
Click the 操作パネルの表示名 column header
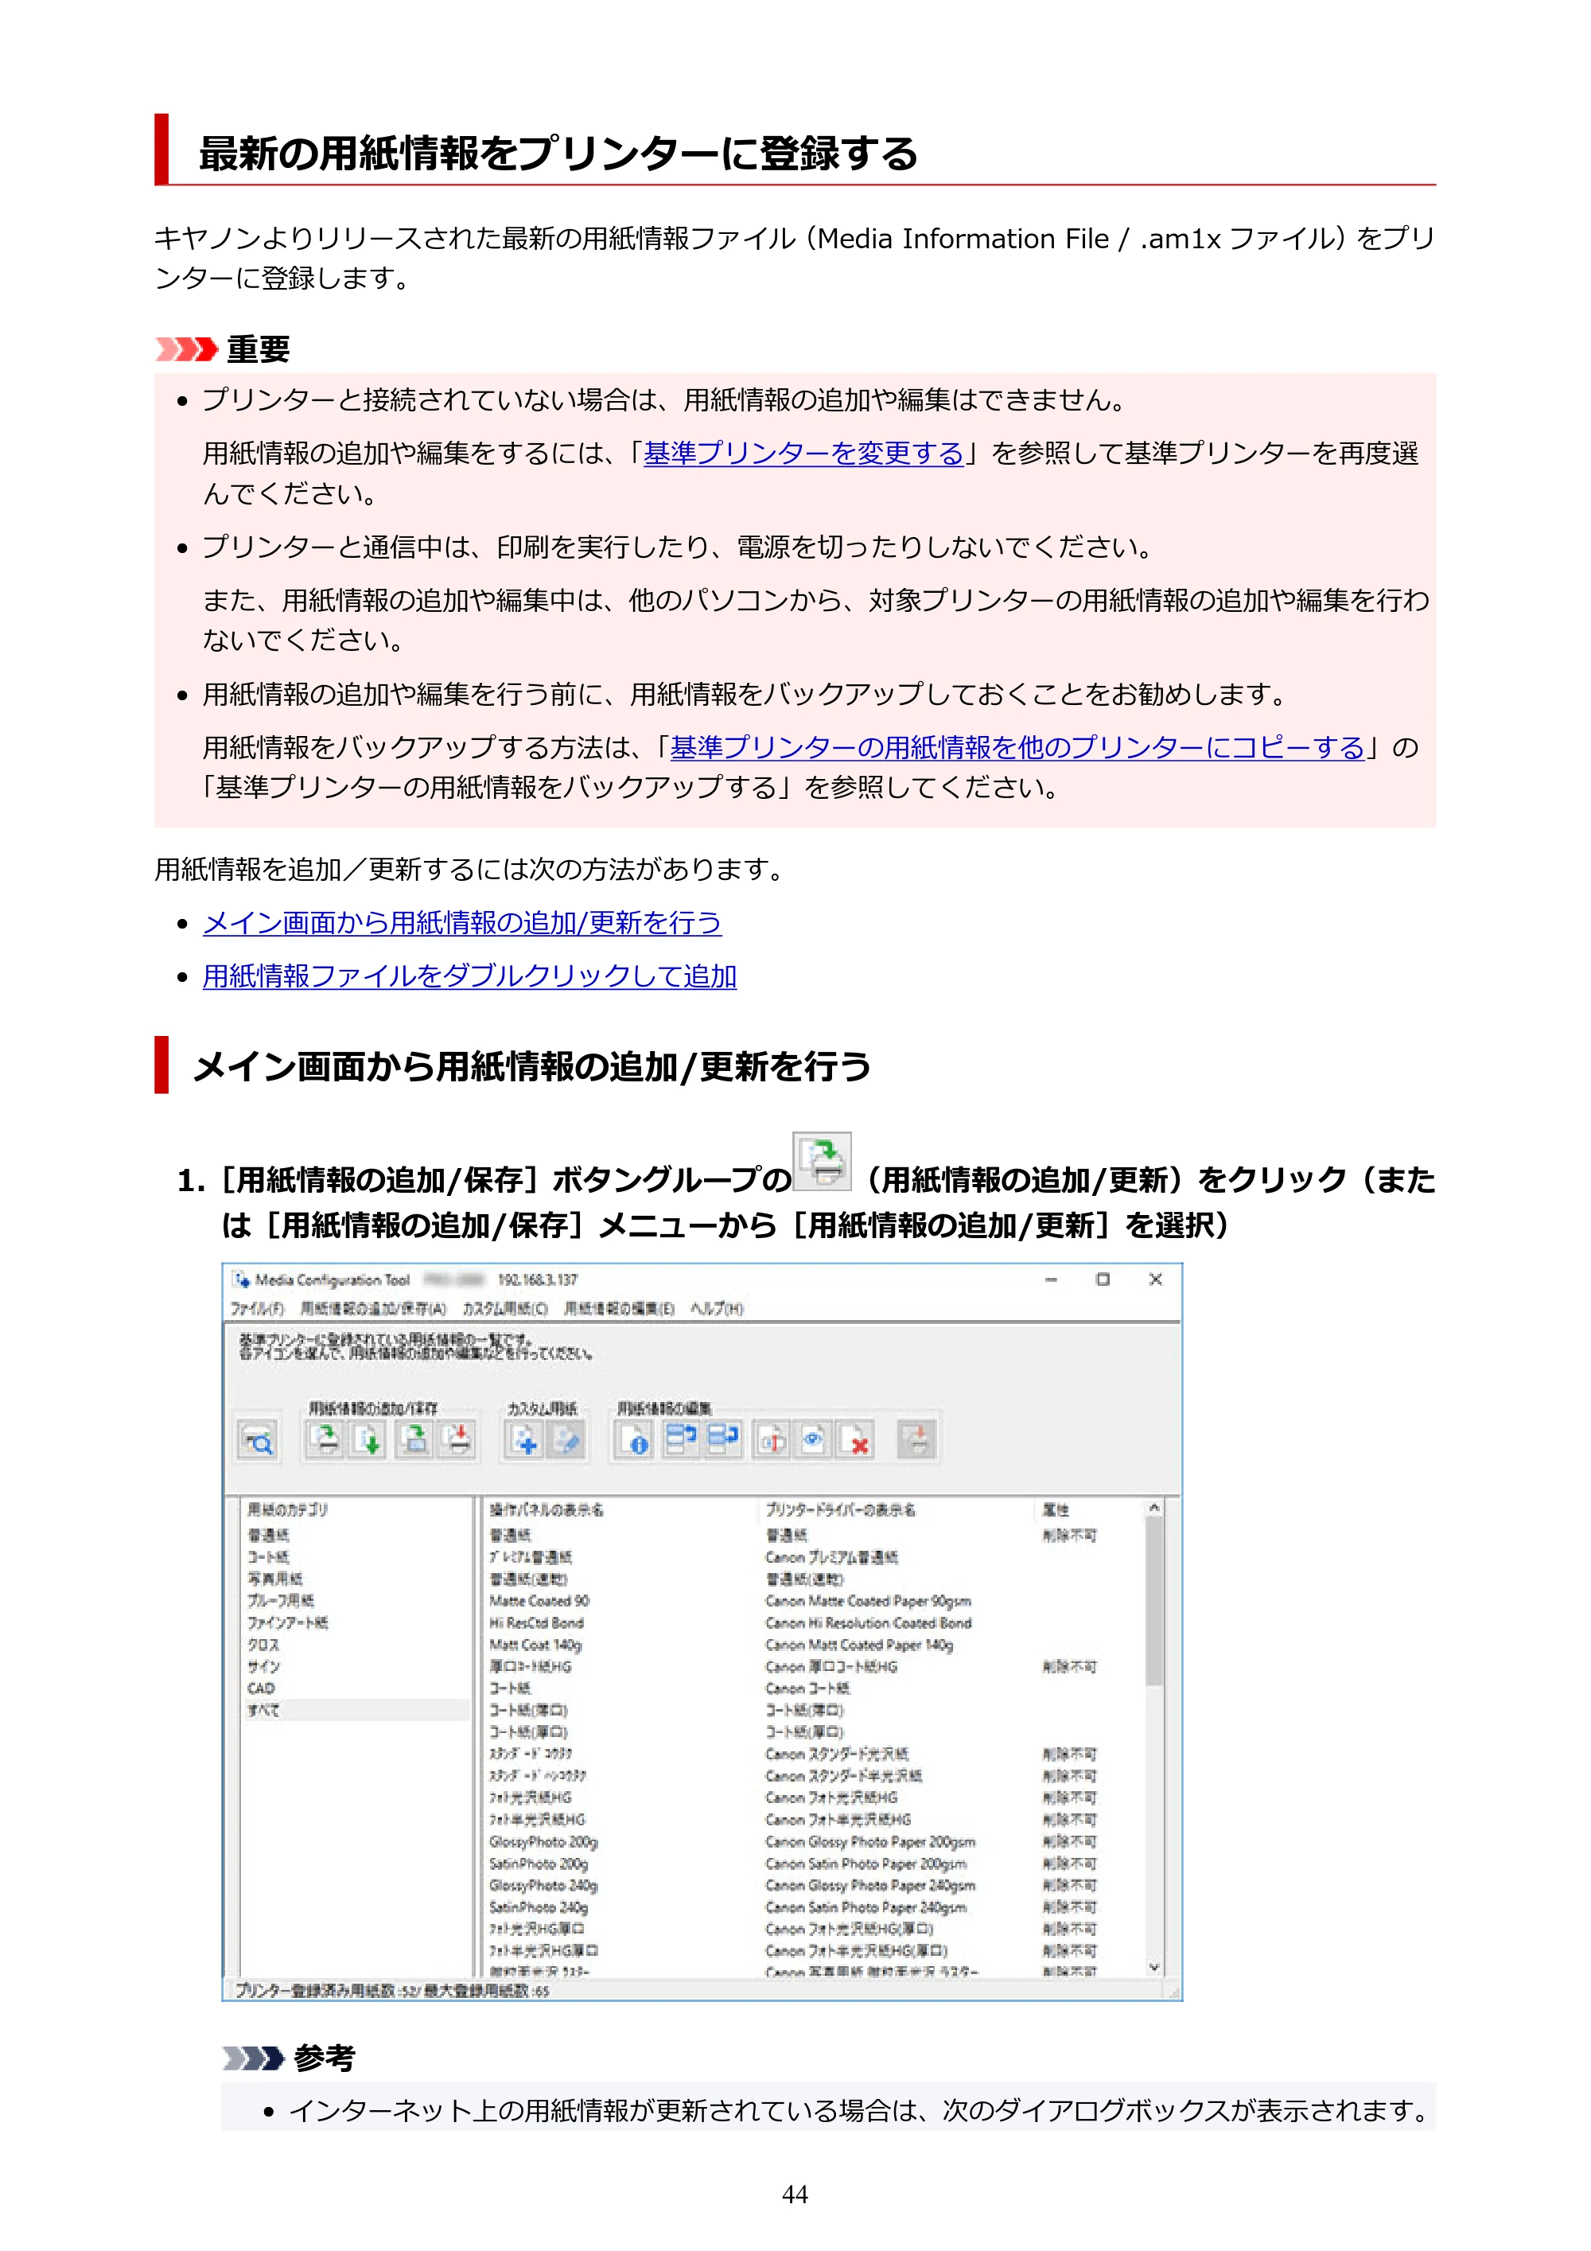click(547, 1510)
